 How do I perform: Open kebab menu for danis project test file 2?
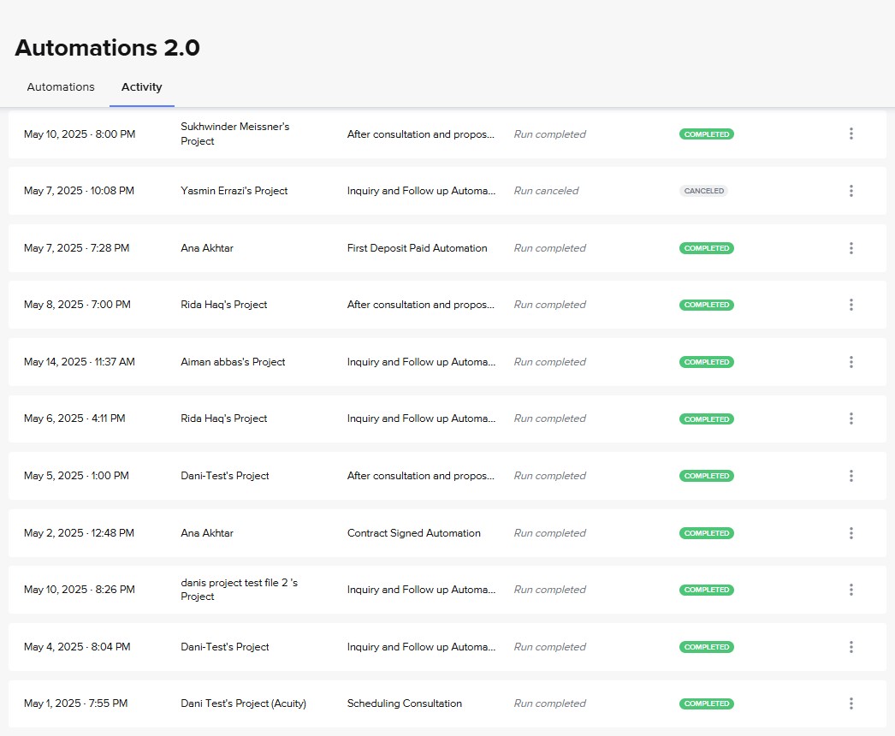point(851,590)
